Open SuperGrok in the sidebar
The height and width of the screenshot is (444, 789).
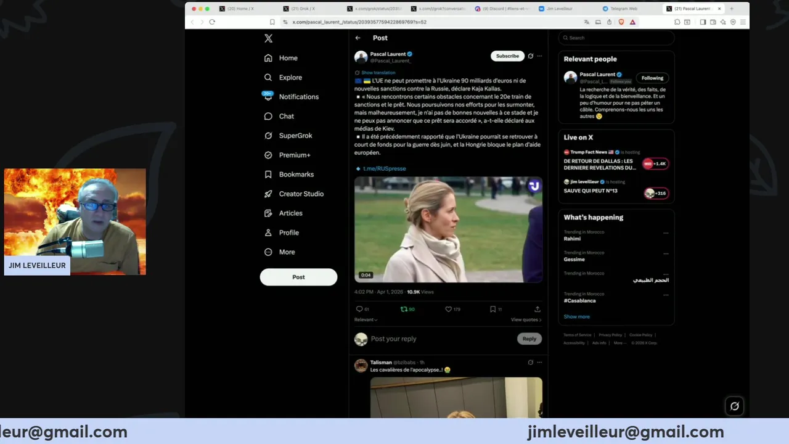pyautogui.click(x=288, y=136)
